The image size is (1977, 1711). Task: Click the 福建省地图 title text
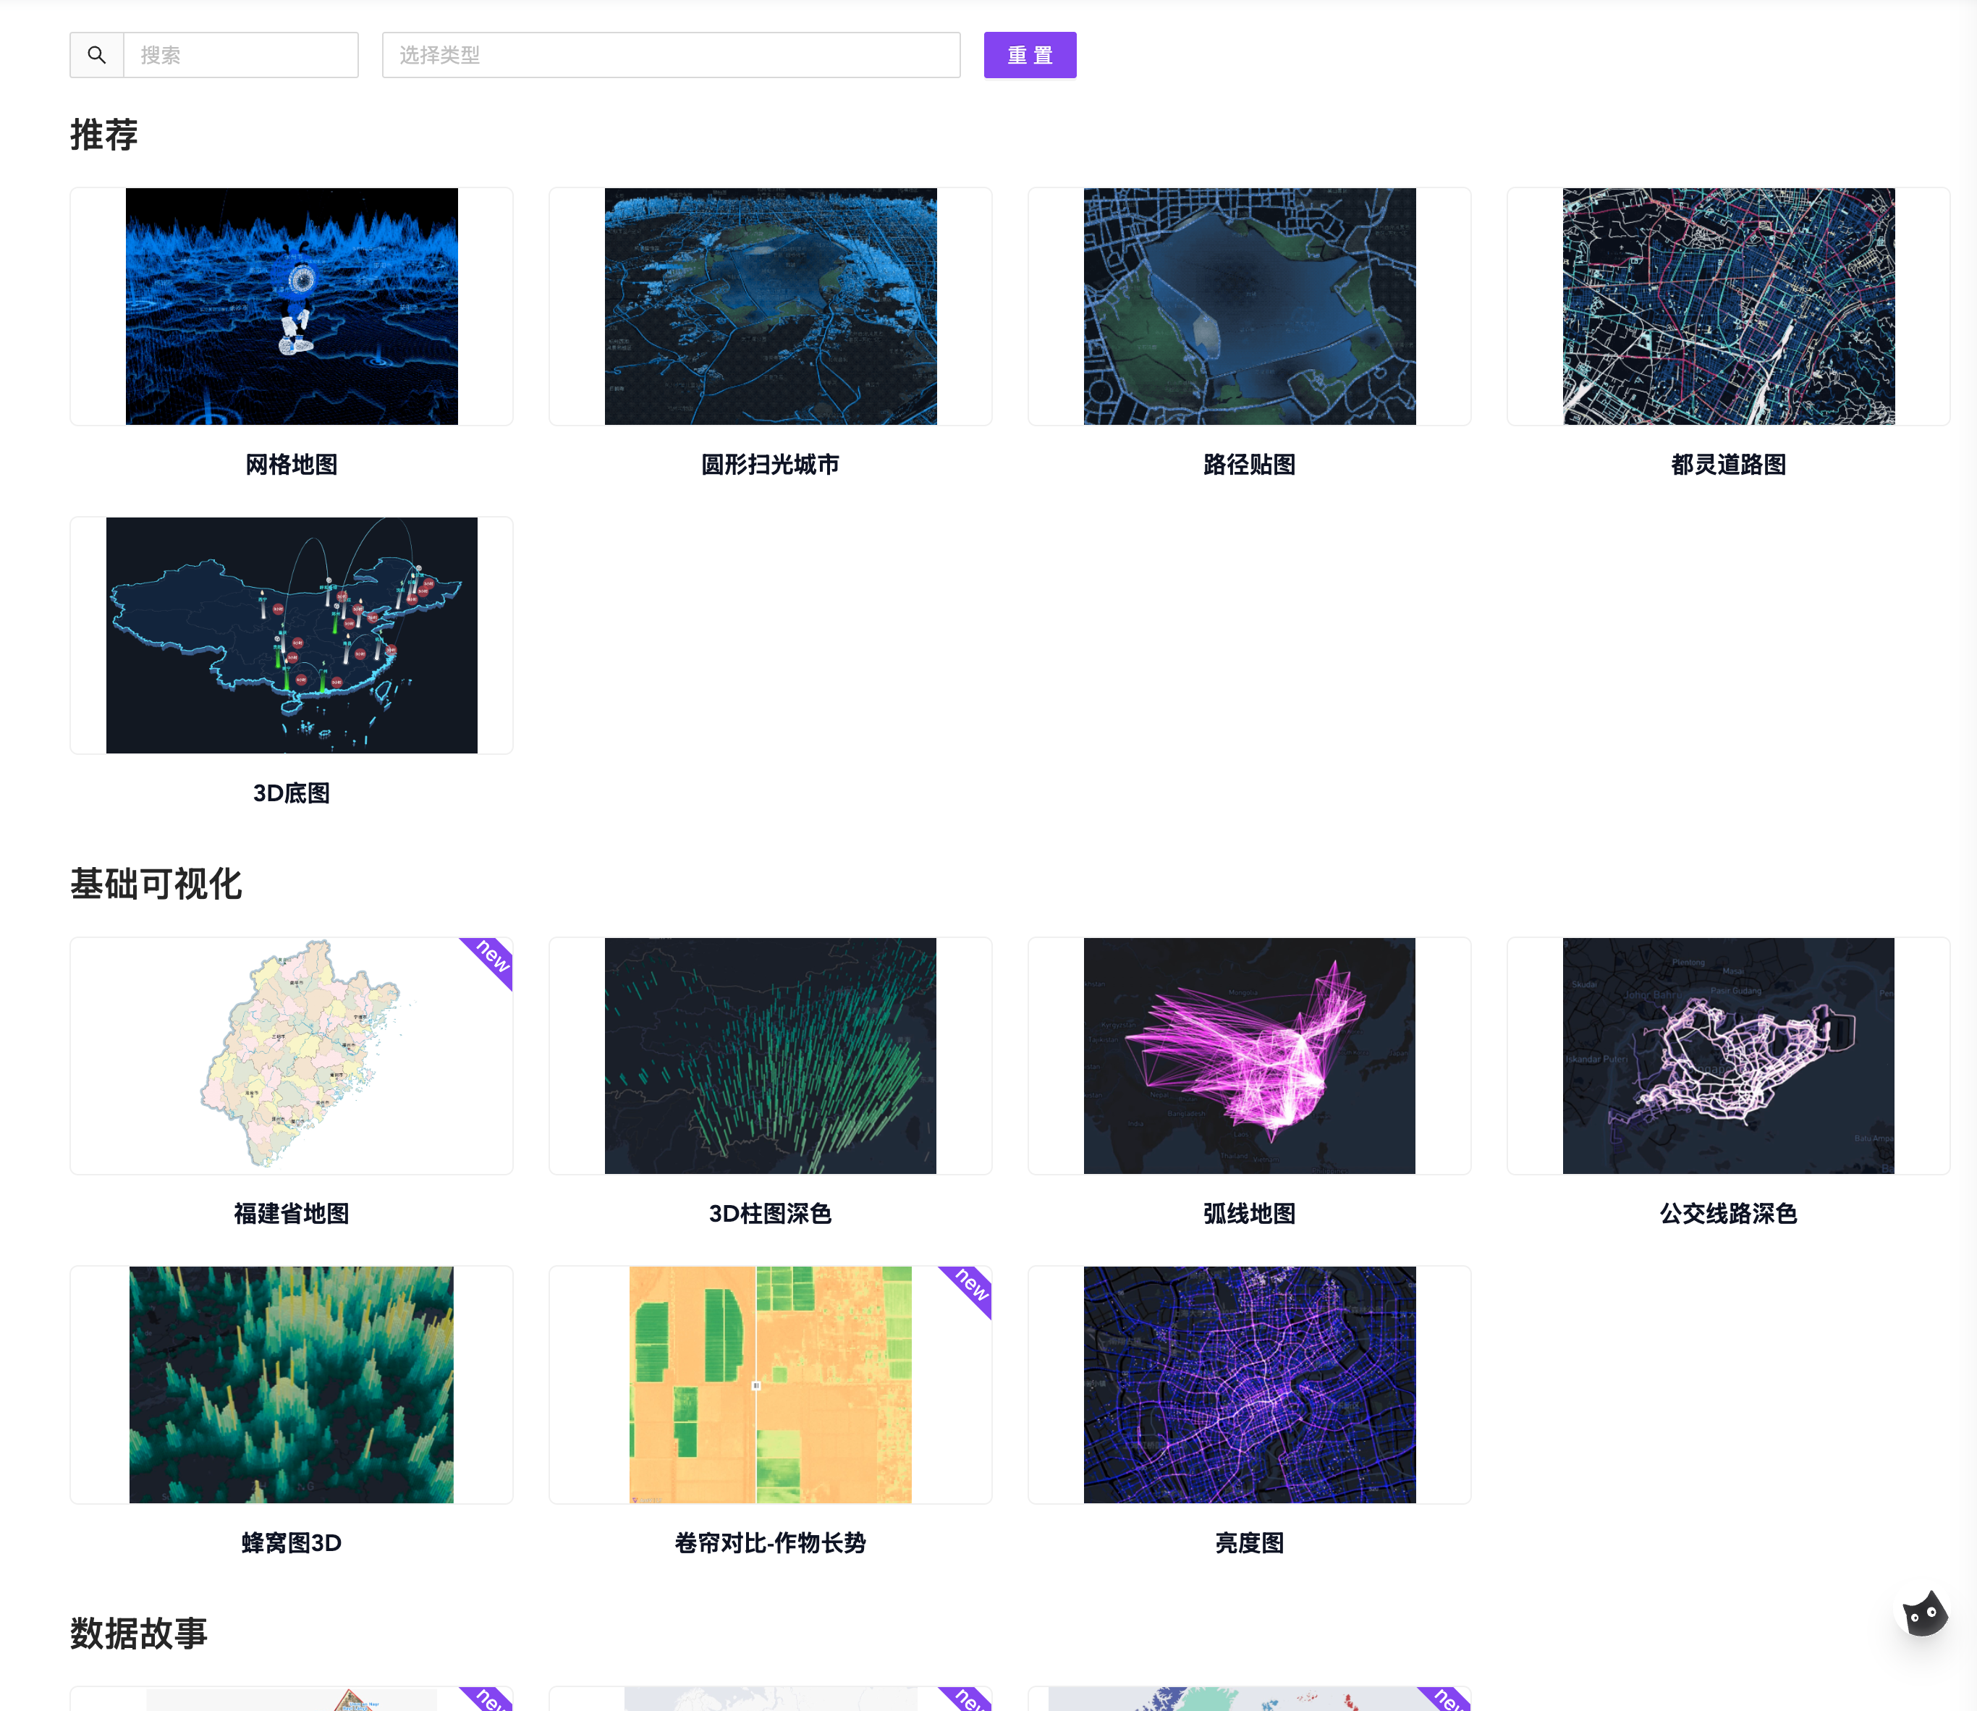[x=291, y=1214]
